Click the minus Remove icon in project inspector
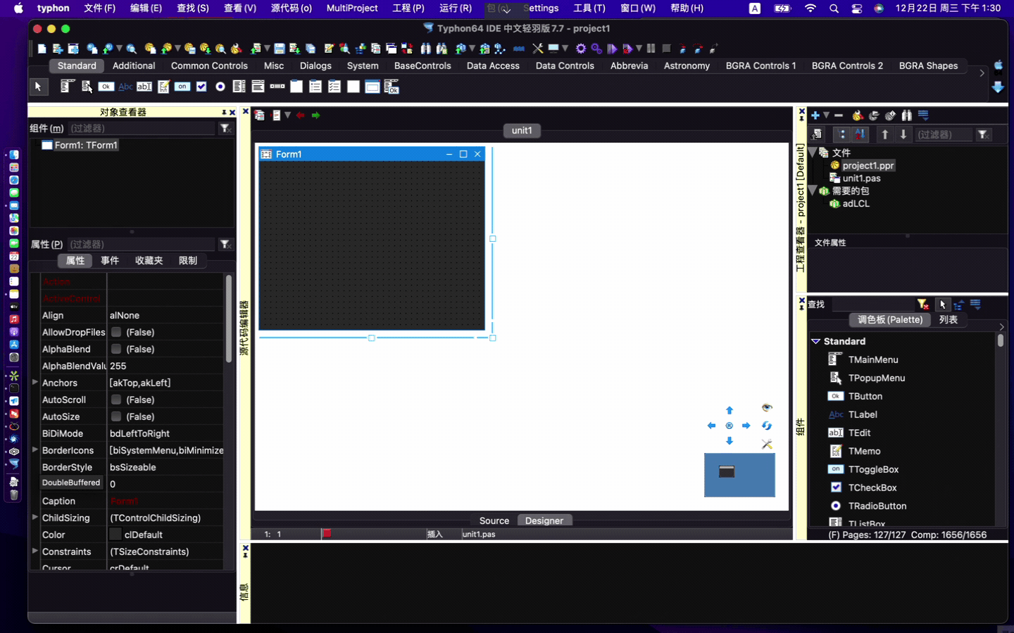Viewport: 1014px width, 633px height. point(839,115)
